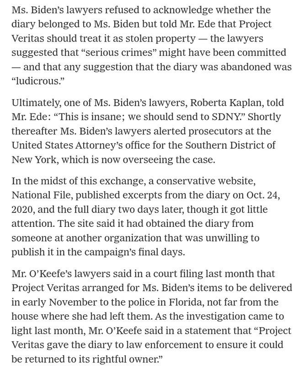The width and height of the screenshot is (303, 366).
Task: Click the words "Southern District of"
Action: pyautogui.click(x=230, y=145)
